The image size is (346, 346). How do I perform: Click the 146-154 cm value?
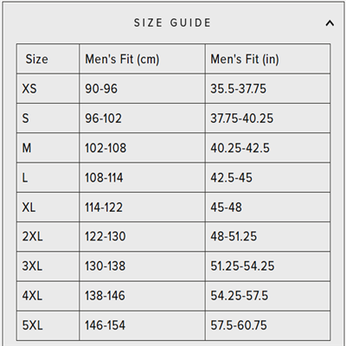[105, 325]
